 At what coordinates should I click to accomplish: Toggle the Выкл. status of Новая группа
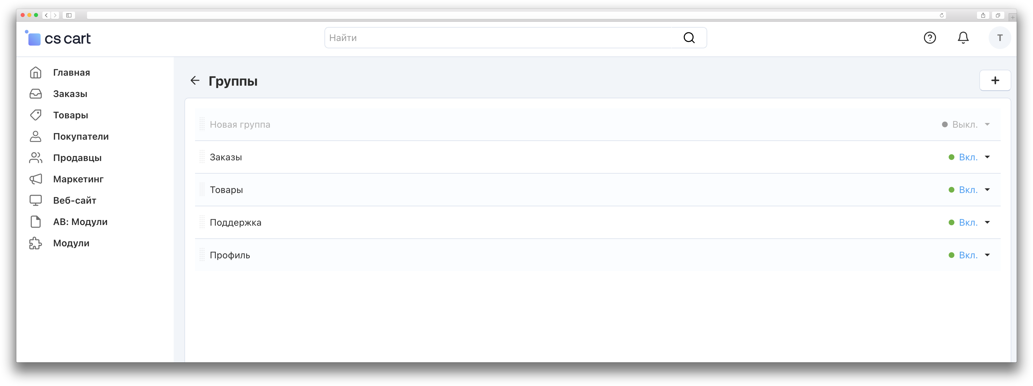(x=964, y=125)
